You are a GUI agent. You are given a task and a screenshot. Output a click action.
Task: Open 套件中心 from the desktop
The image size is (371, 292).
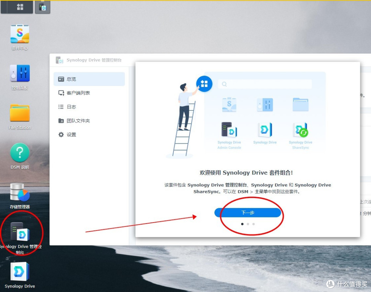coord(20,33)
